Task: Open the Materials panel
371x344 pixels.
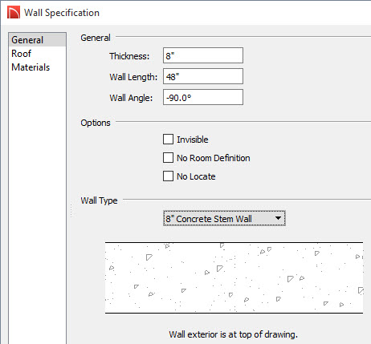Action: [x=31, y=67]
